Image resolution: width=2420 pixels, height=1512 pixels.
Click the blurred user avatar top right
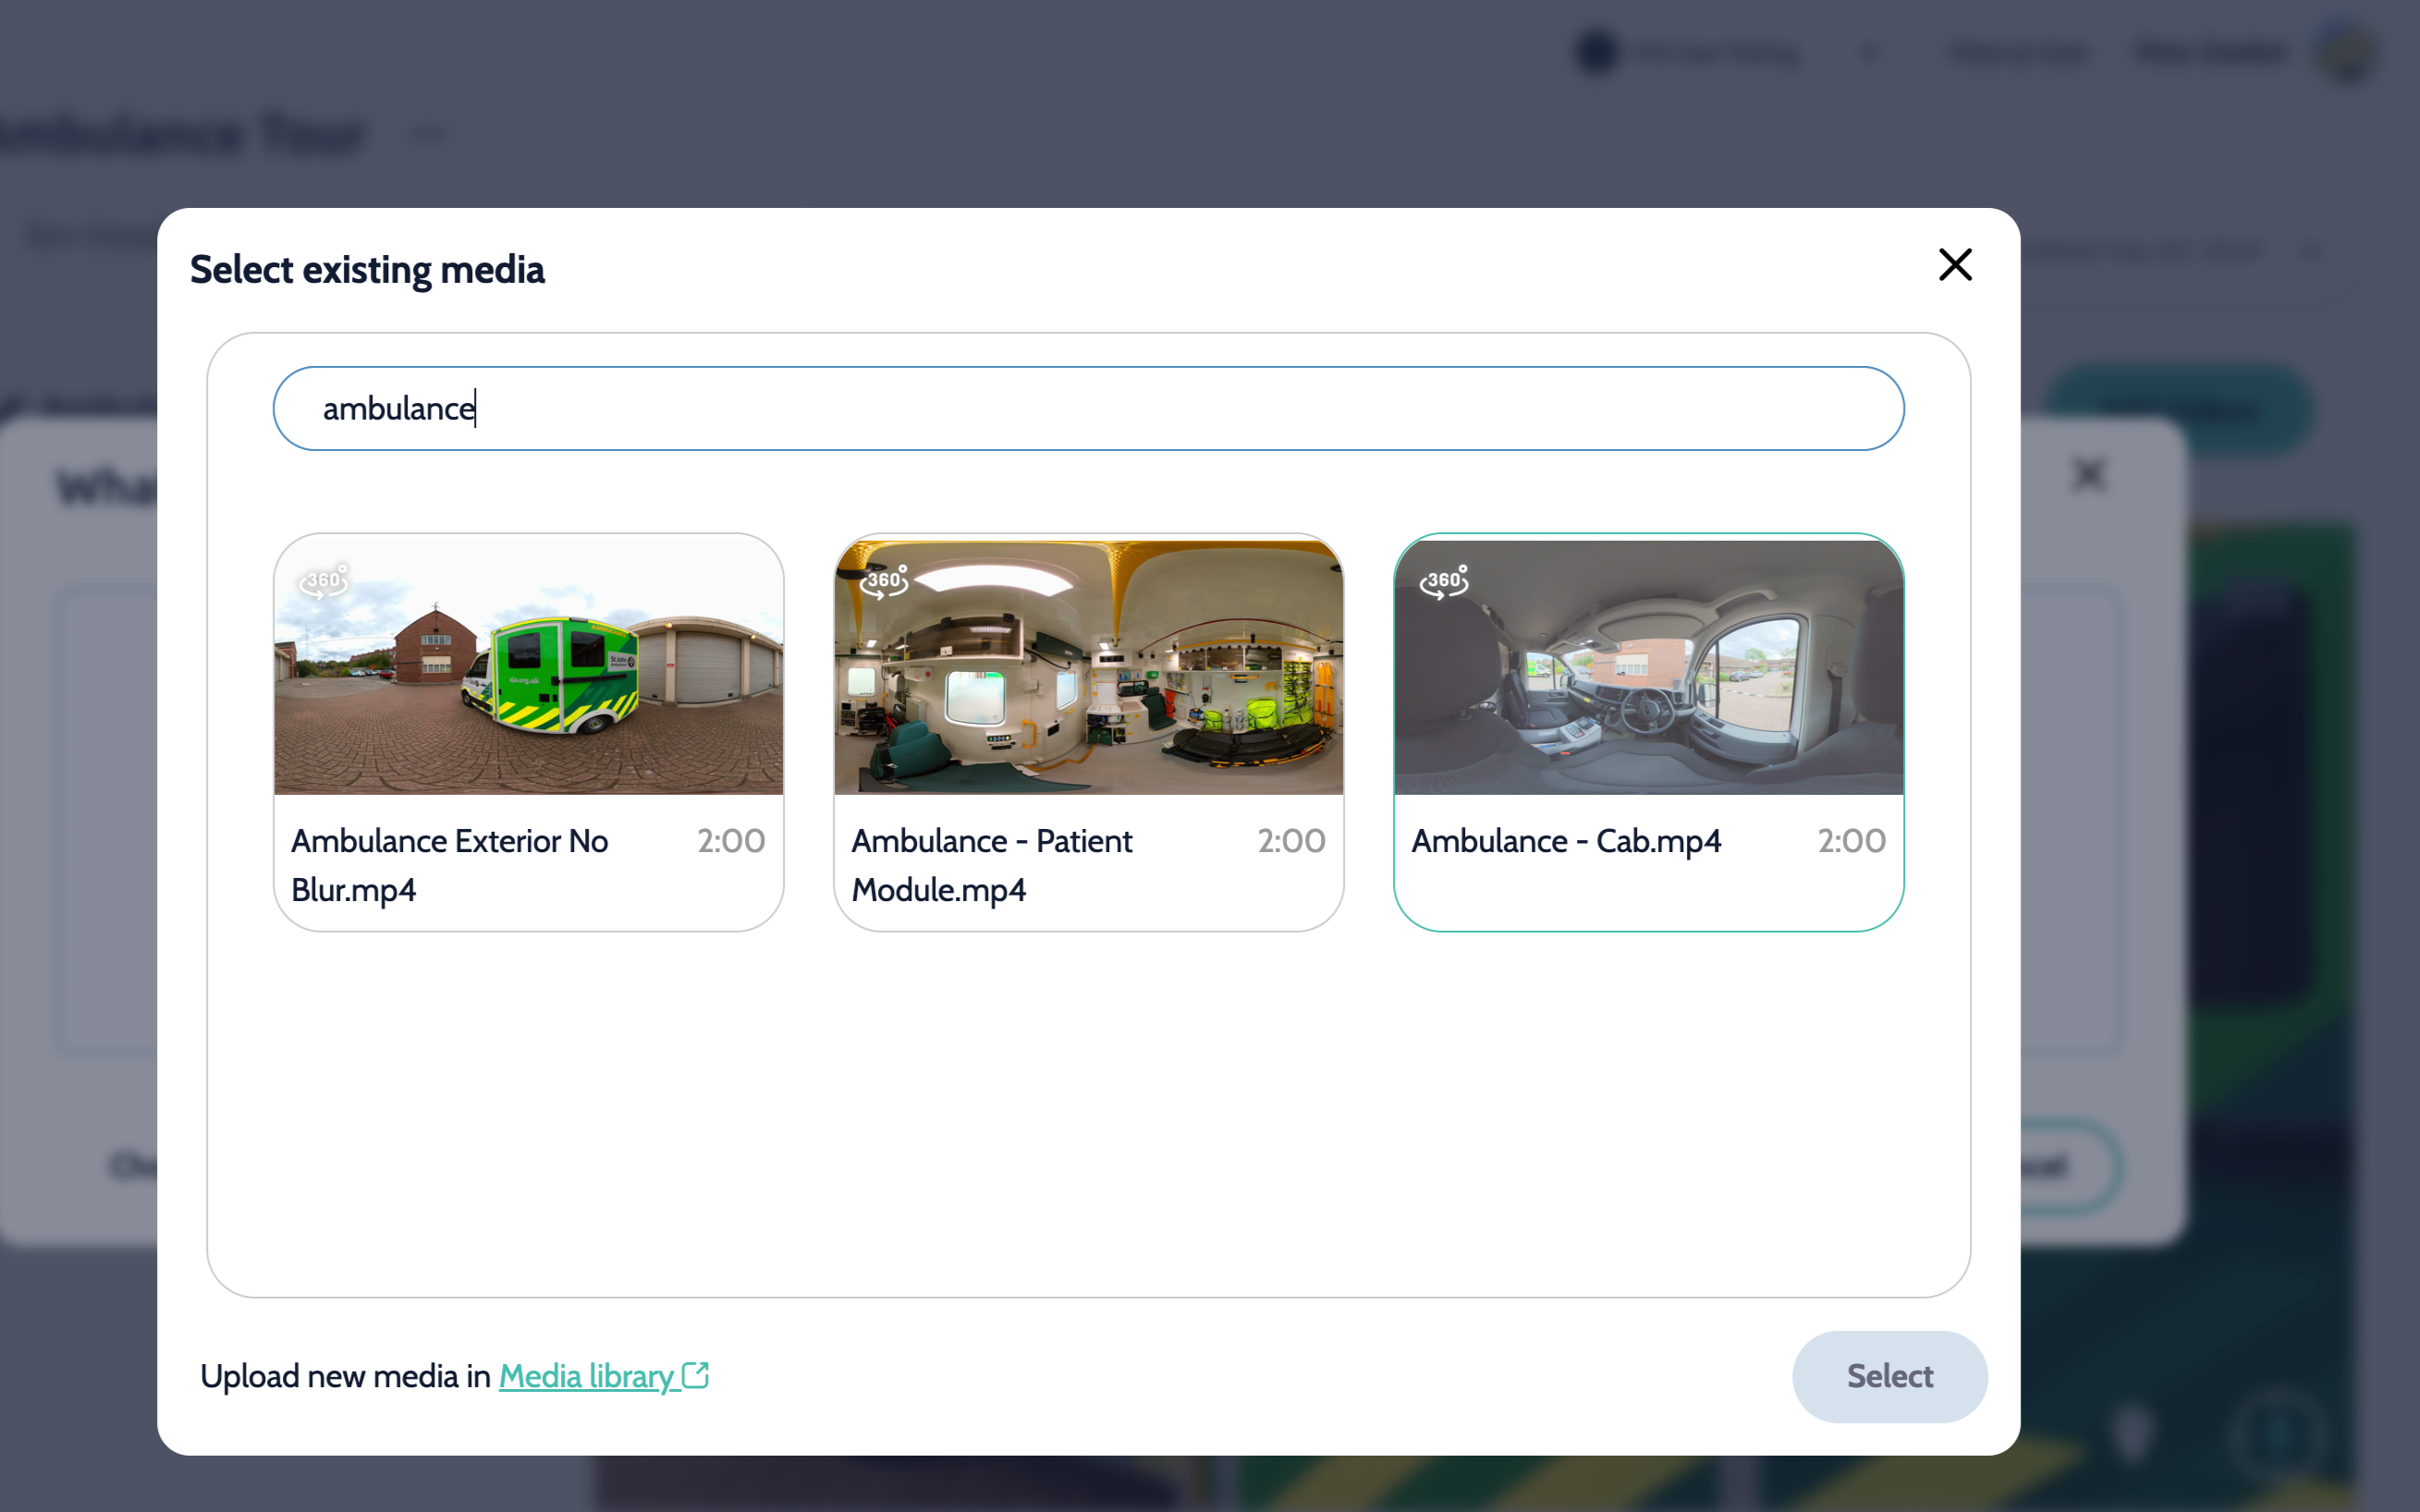point(2347,52)
